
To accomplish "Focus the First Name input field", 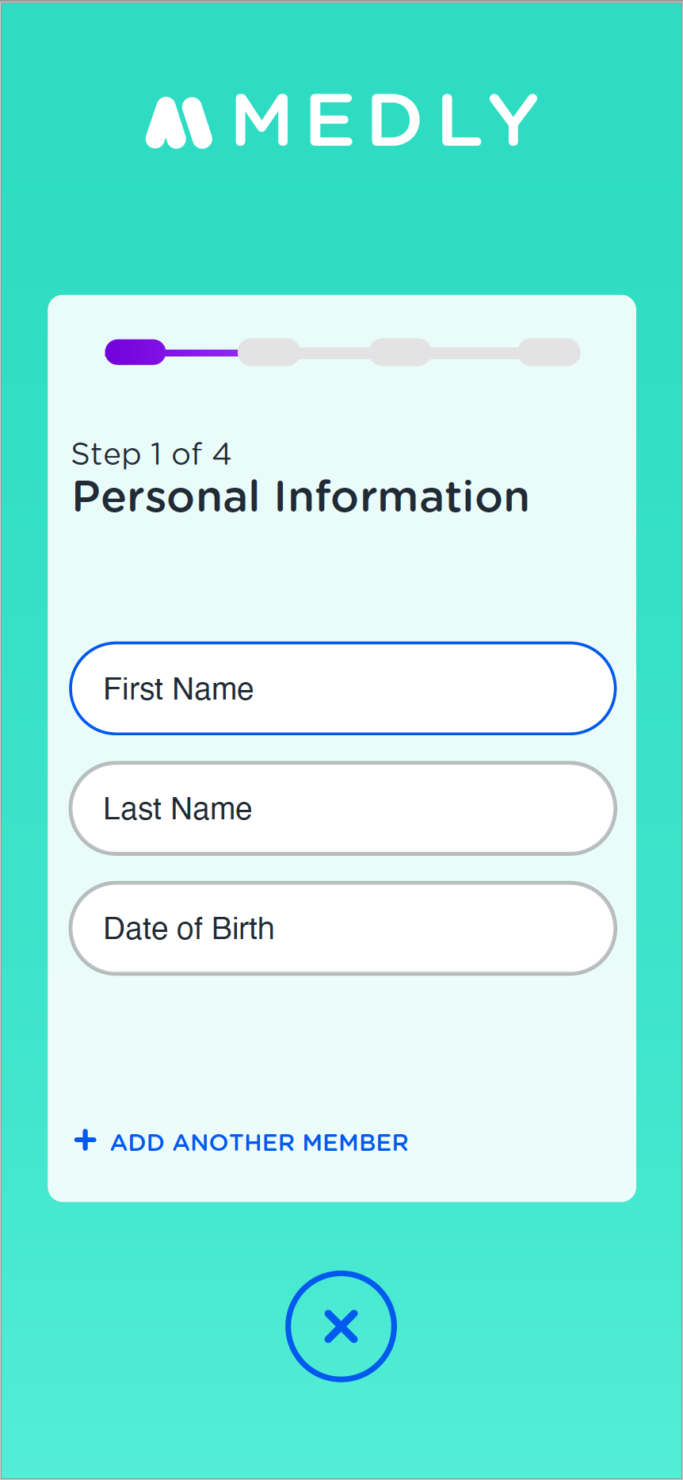I will click(342, 688).
